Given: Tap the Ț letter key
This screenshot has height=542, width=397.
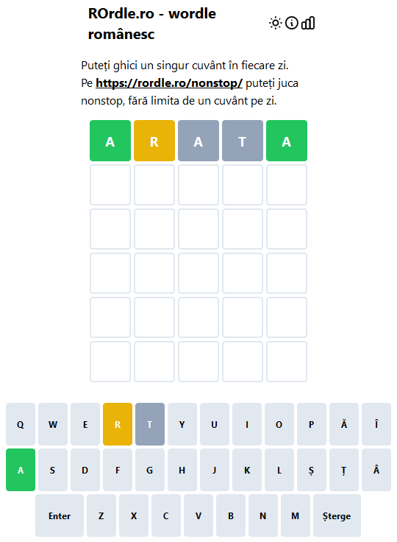Looking at the screenshot, I should coord(344,470).
